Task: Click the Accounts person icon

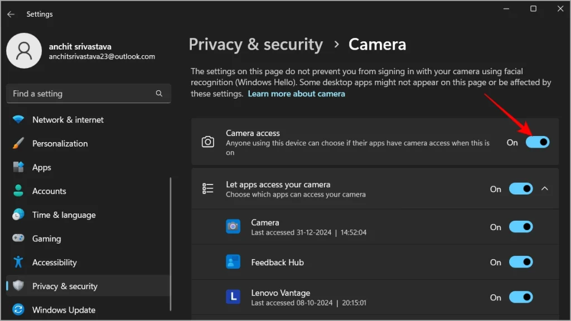Action: coord(18,191)
